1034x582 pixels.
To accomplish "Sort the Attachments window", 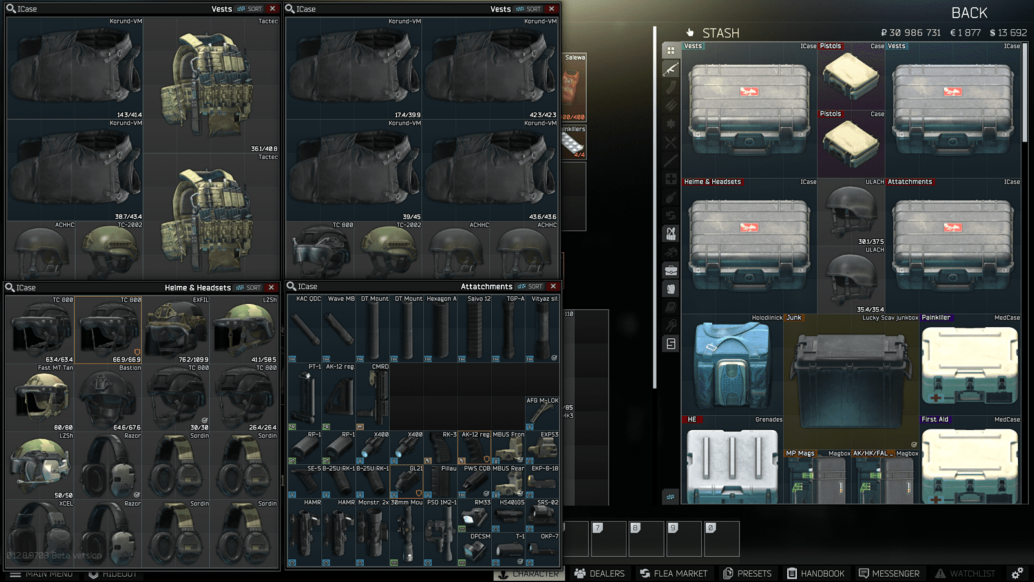I will click(531, 286).
